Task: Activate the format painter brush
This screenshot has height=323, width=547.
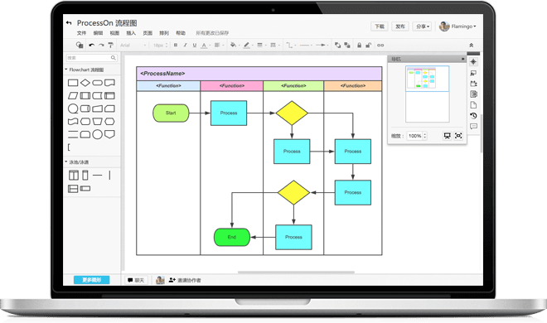Action: [x=110, y=45]
